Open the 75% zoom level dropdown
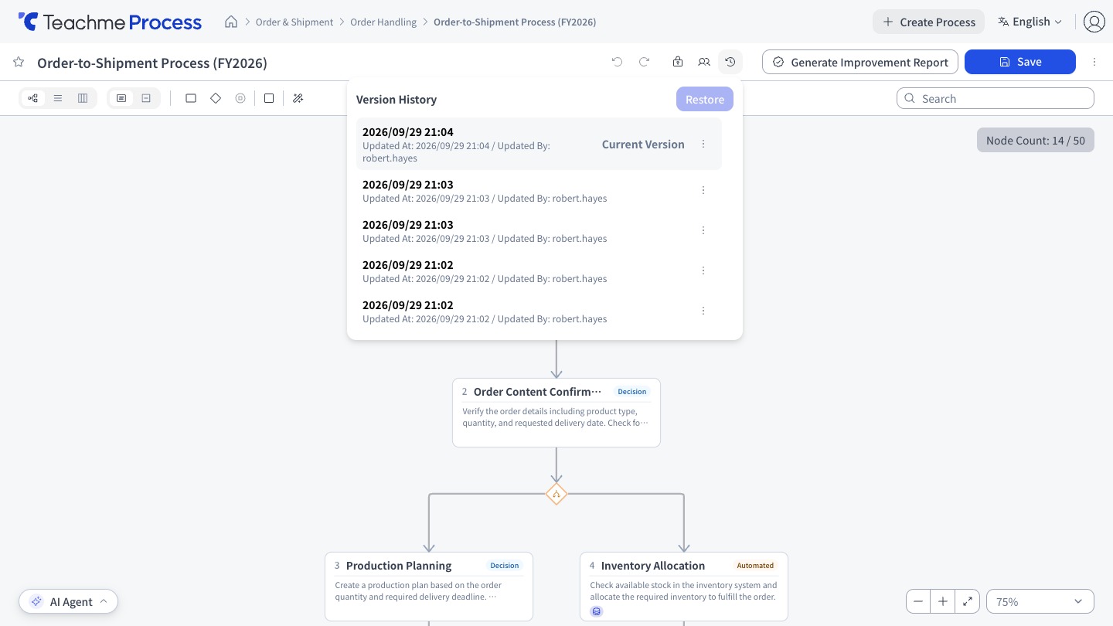 pyautogui.click(x=1040, y=601)
